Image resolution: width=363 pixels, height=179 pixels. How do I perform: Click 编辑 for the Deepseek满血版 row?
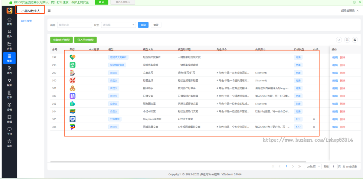coord(335,119)
